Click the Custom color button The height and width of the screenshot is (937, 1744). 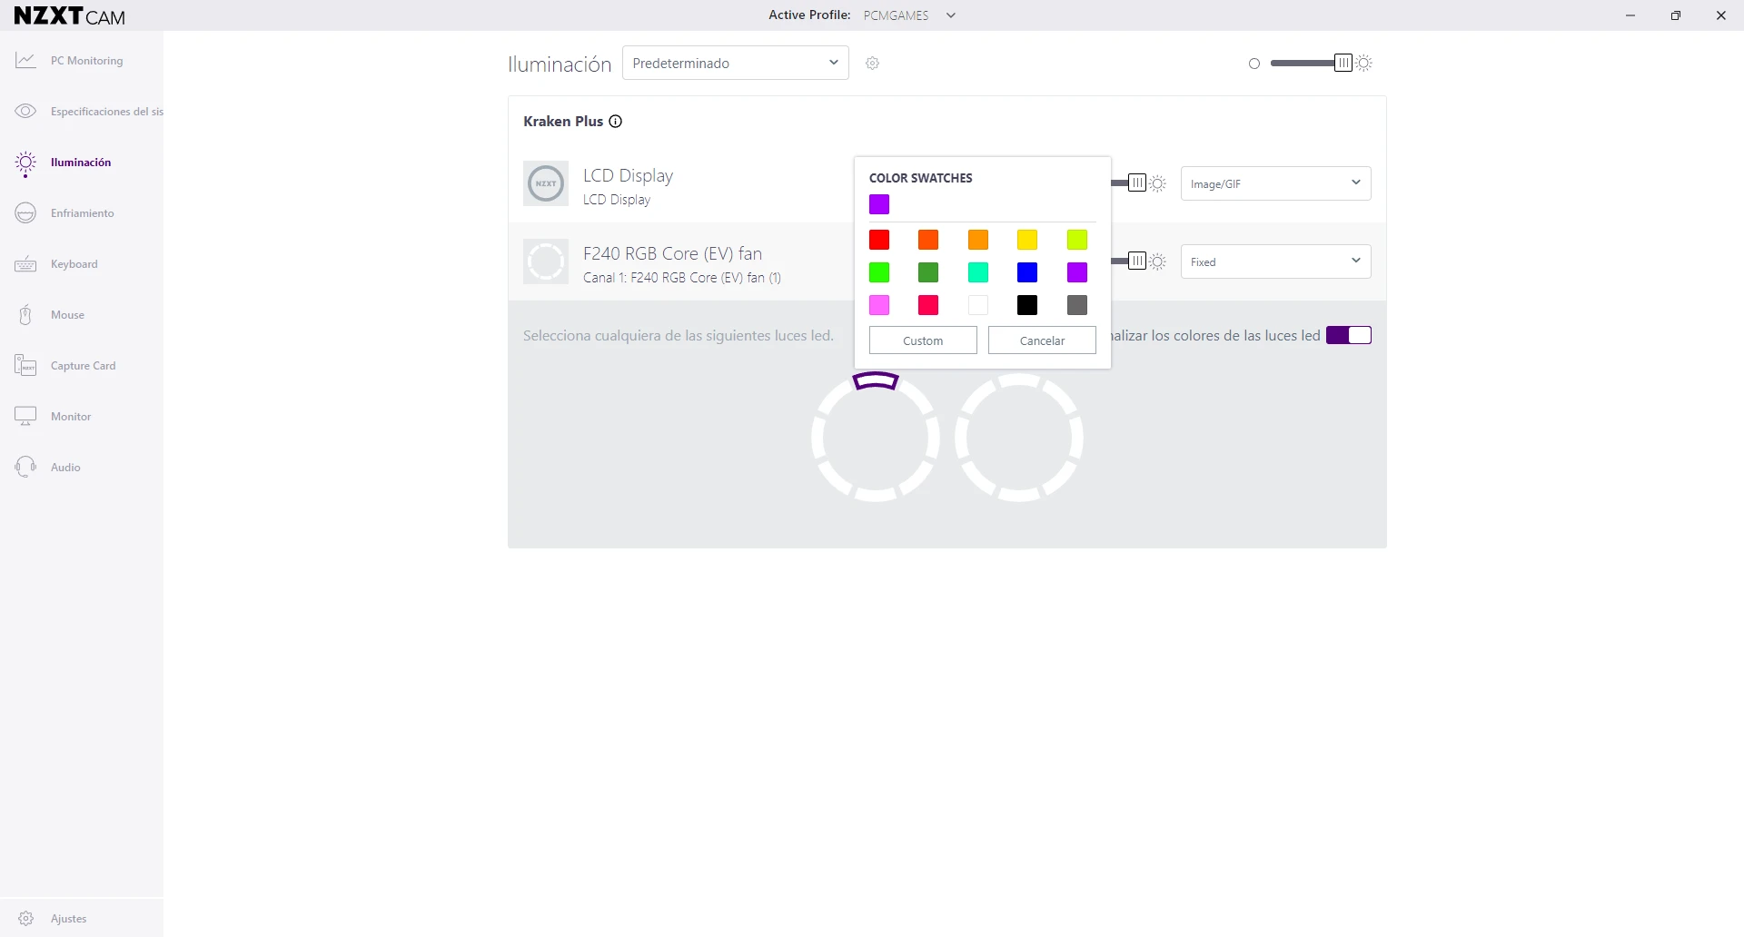[923, 340]
